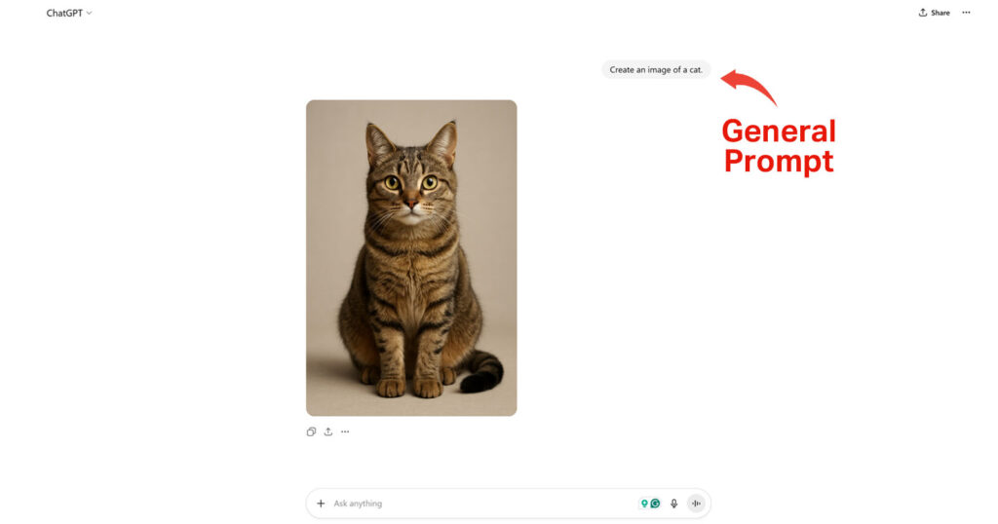Start dictation with the microphone icon
Screen dimensions: 998x524
[674, 504]
